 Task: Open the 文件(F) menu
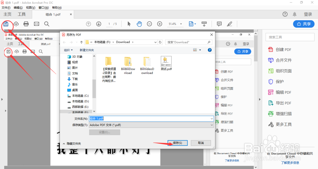point(6,8)
